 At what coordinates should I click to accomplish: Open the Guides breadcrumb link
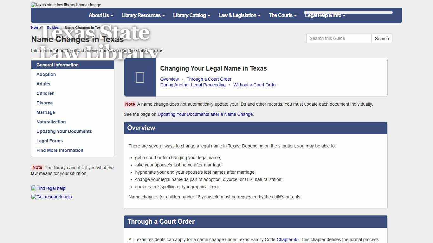pos(53,28)
